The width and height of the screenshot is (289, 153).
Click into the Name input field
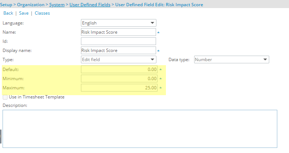[x=118, y=32]
